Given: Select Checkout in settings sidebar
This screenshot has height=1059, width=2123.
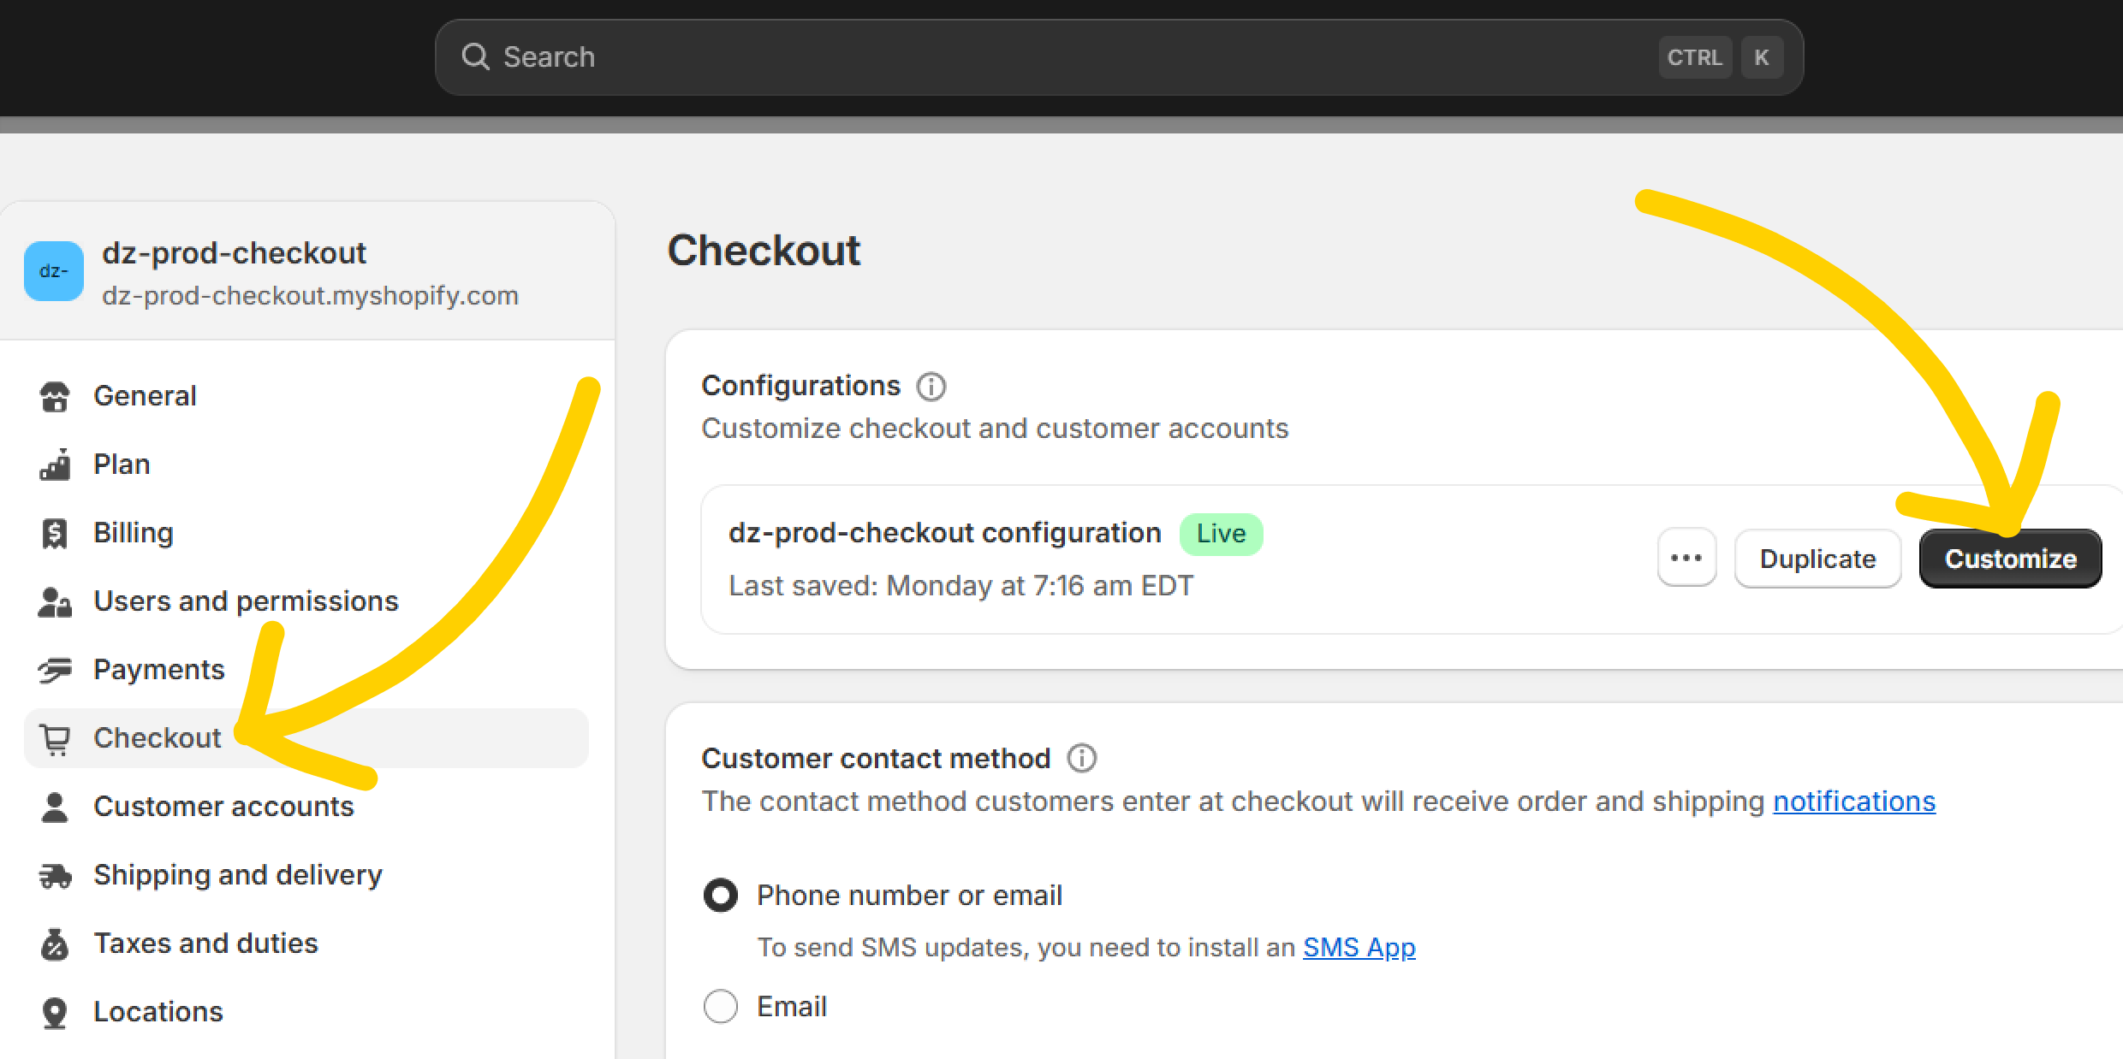Looking at the screenshot, I should pyautogui.click(x=306, y=738).
